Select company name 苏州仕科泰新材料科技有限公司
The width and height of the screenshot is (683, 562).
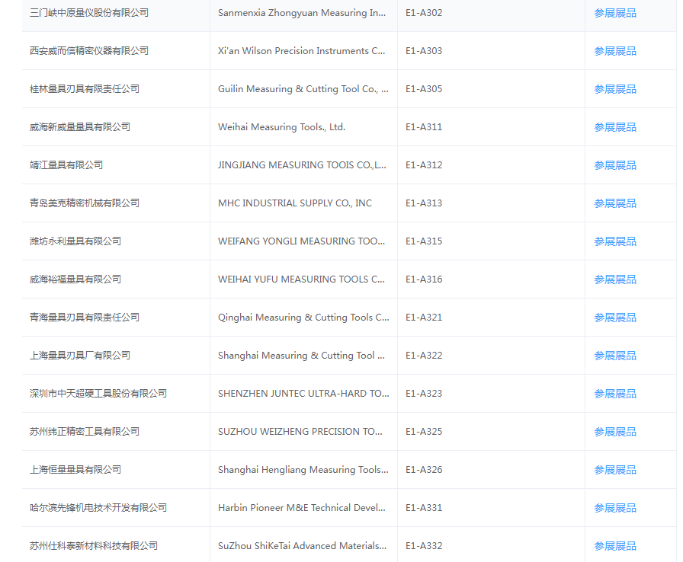94,545
